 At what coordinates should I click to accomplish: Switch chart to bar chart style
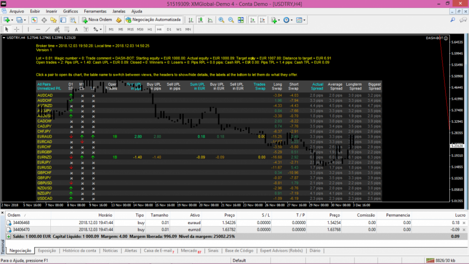[191, 20]
